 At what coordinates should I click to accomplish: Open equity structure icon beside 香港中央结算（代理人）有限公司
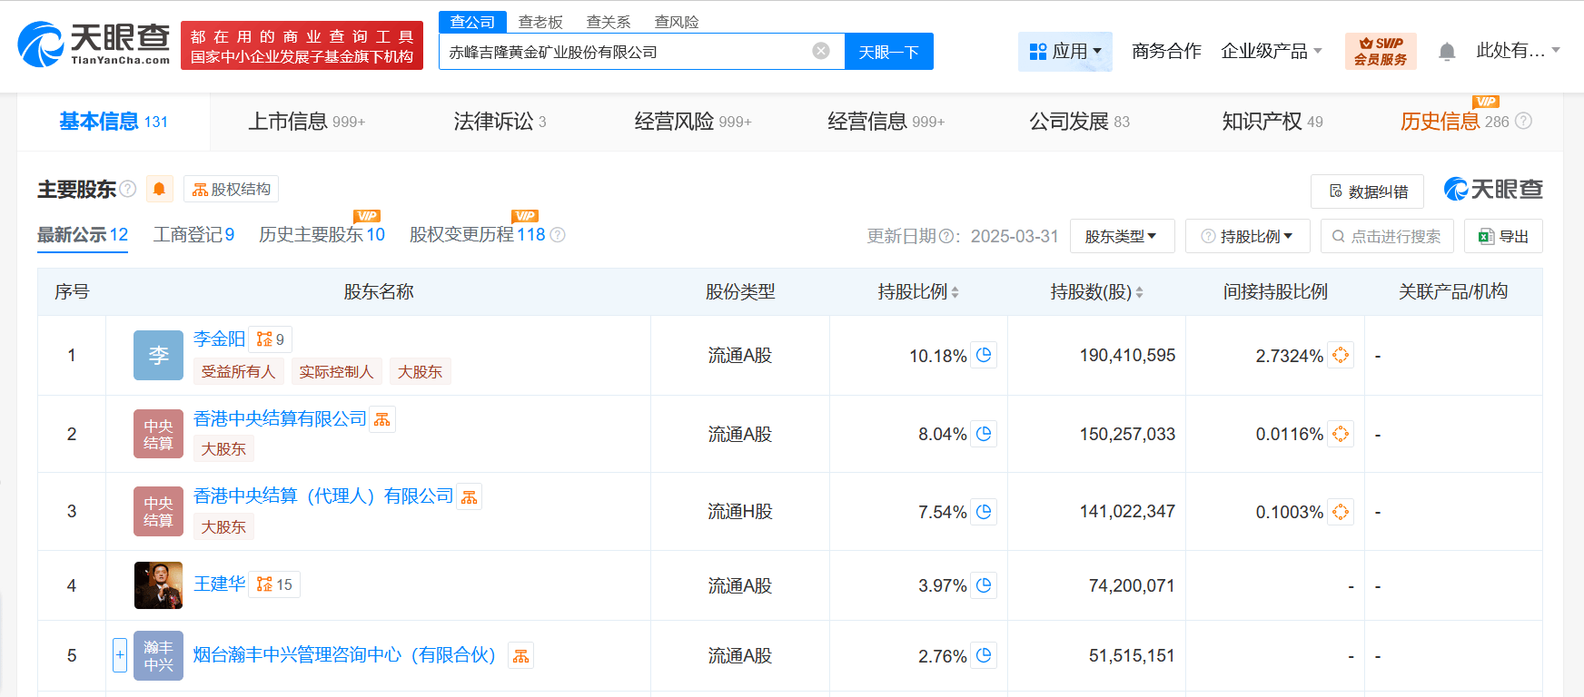[469, 497]
